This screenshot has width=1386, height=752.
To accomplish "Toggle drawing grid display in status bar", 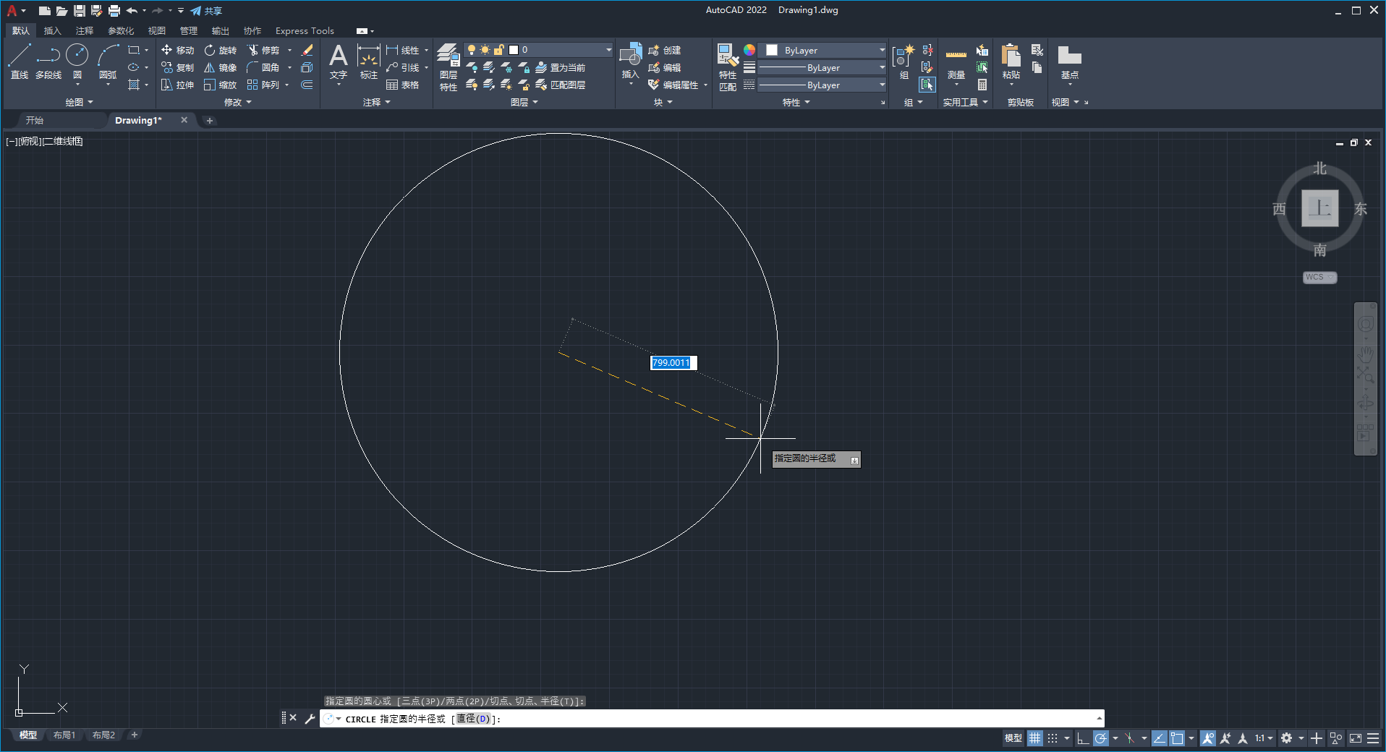I will tap(1035, 738).
